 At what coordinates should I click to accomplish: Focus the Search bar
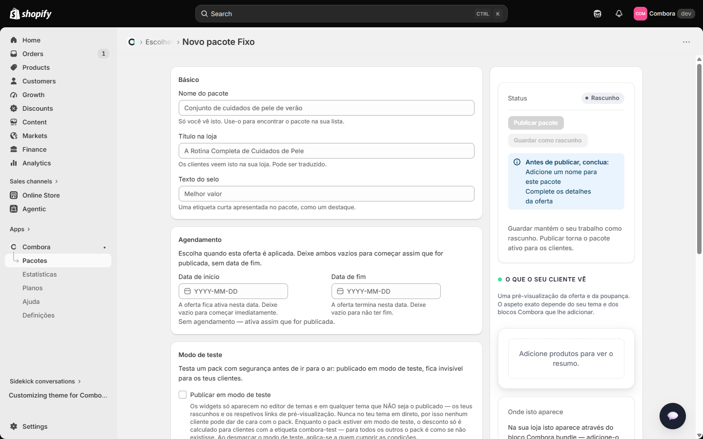351,14
